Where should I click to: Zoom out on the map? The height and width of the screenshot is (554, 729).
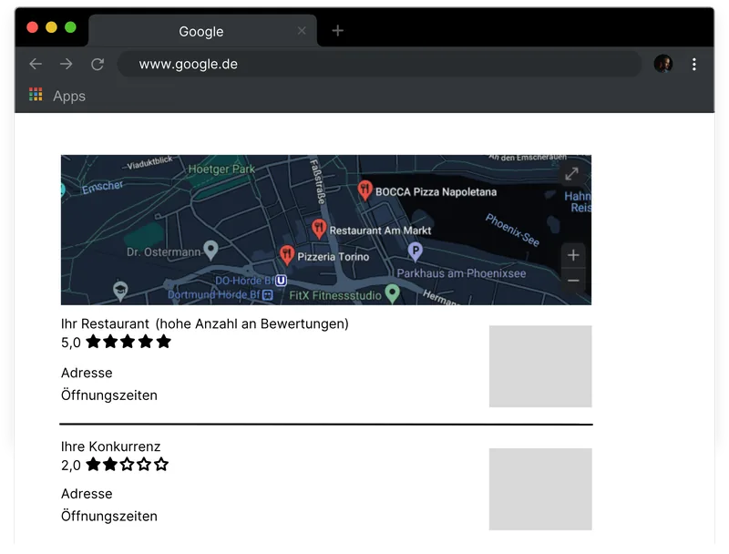pos(573,281)
